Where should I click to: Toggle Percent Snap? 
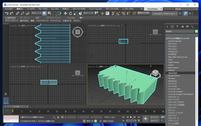(x=123, y=13)
